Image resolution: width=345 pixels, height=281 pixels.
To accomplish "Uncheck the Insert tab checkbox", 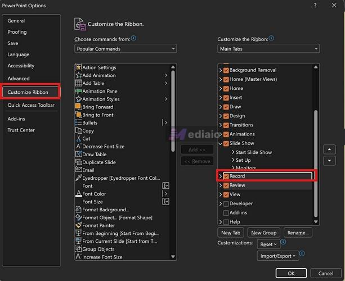I will tap(226, 98).
